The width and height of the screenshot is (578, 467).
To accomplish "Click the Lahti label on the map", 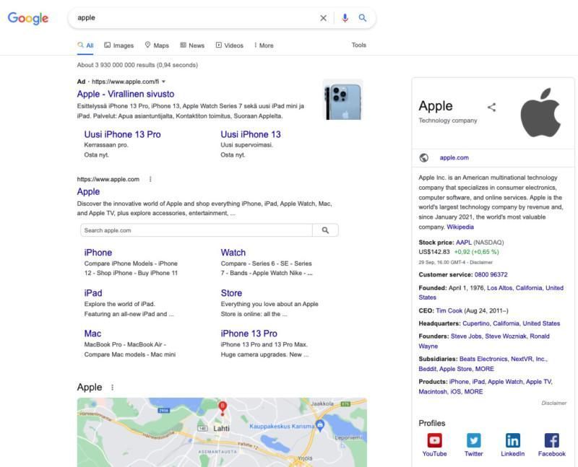I will [x=221, y=428].
